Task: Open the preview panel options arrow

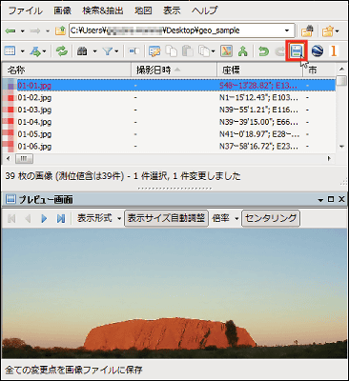Action: 320,200
